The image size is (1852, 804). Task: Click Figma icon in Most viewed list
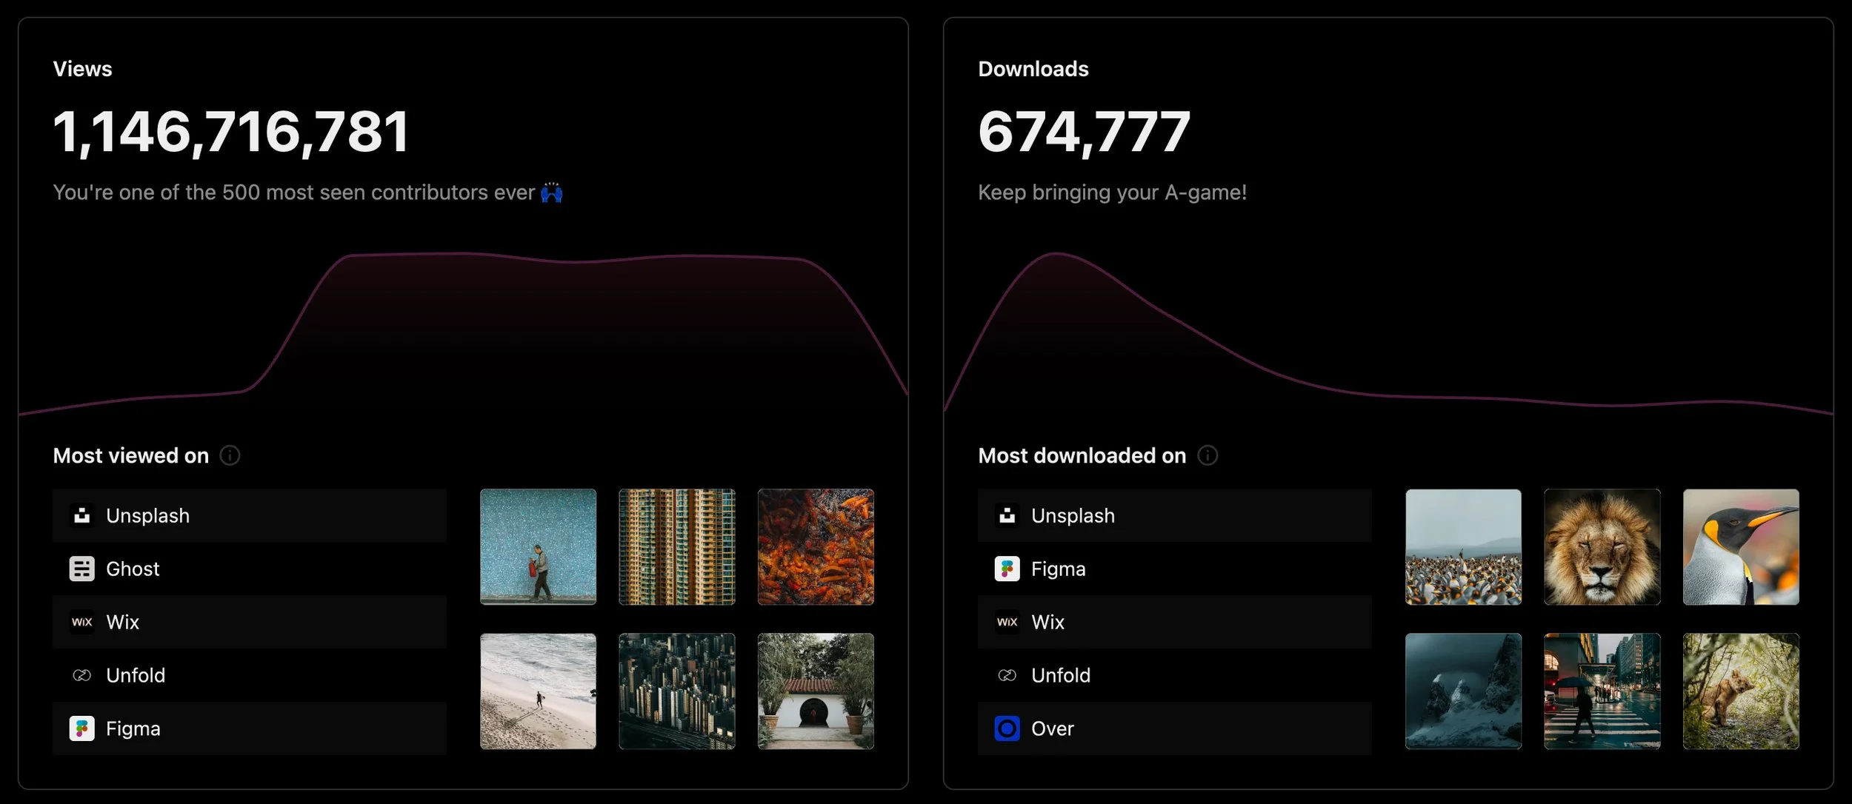[x=81, y=728]
